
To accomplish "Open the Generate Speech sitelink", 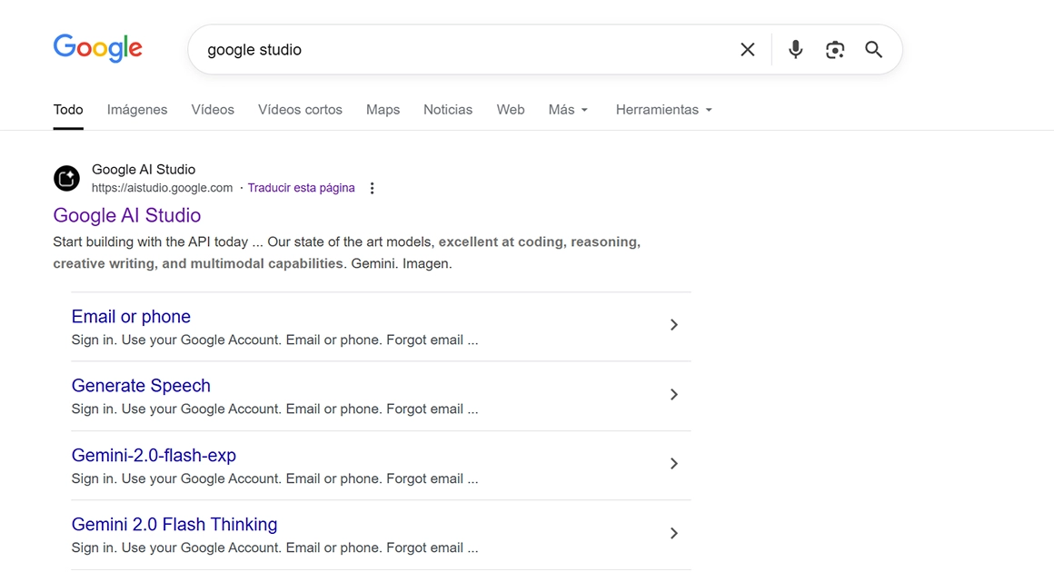I will tap(141, 385).
